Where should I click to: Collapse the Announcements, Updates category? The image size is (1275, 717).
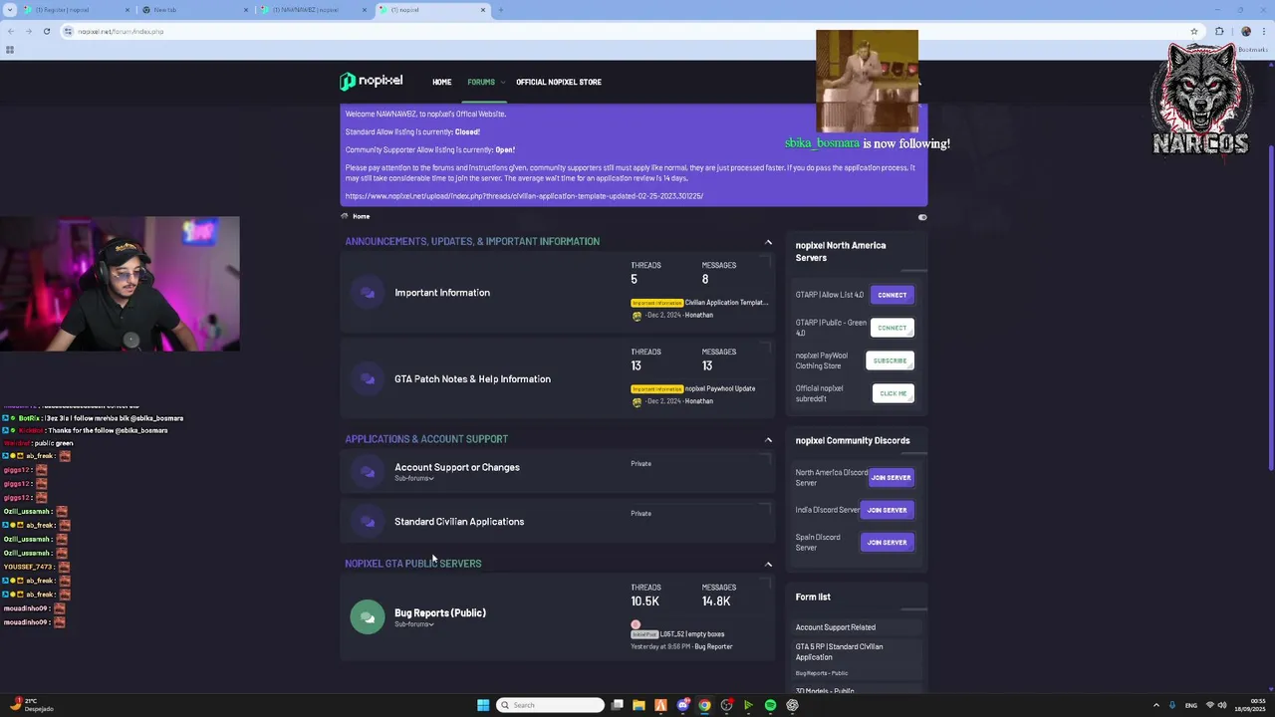[x=768, y=242]
